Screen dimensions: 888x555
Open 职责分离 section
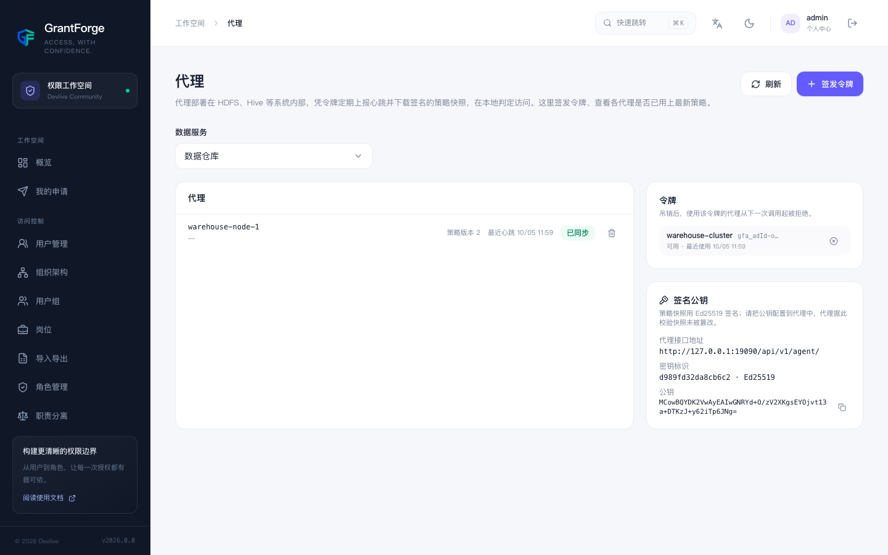[x=75, y=416]
